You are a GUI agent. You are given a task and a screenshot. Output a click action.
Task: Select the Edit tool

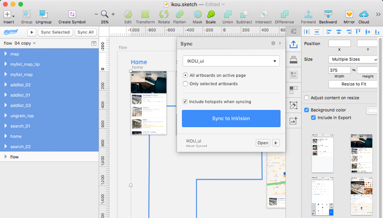point(128,14)
